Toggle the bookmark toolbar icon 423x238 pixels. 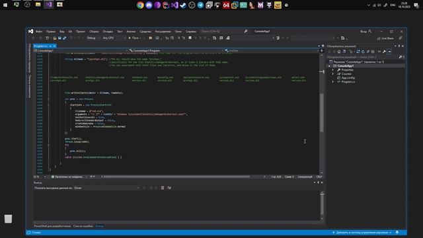tap(190, 38)
